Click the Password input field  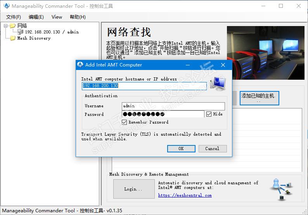tap(163, 114)
